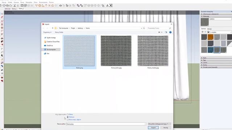The image size is (232, 130).
Task: Open Sieć in the navigation pane
Action: (x=48, y=54)
